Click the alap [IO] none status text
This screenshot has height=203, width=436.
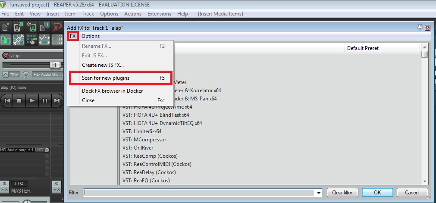[x=14, y=87]
